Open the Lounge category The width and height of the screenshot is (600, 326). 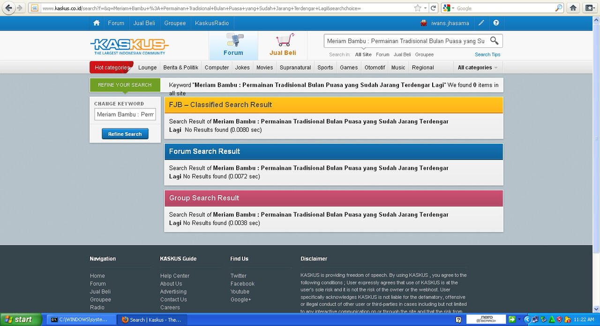point(148,68)
